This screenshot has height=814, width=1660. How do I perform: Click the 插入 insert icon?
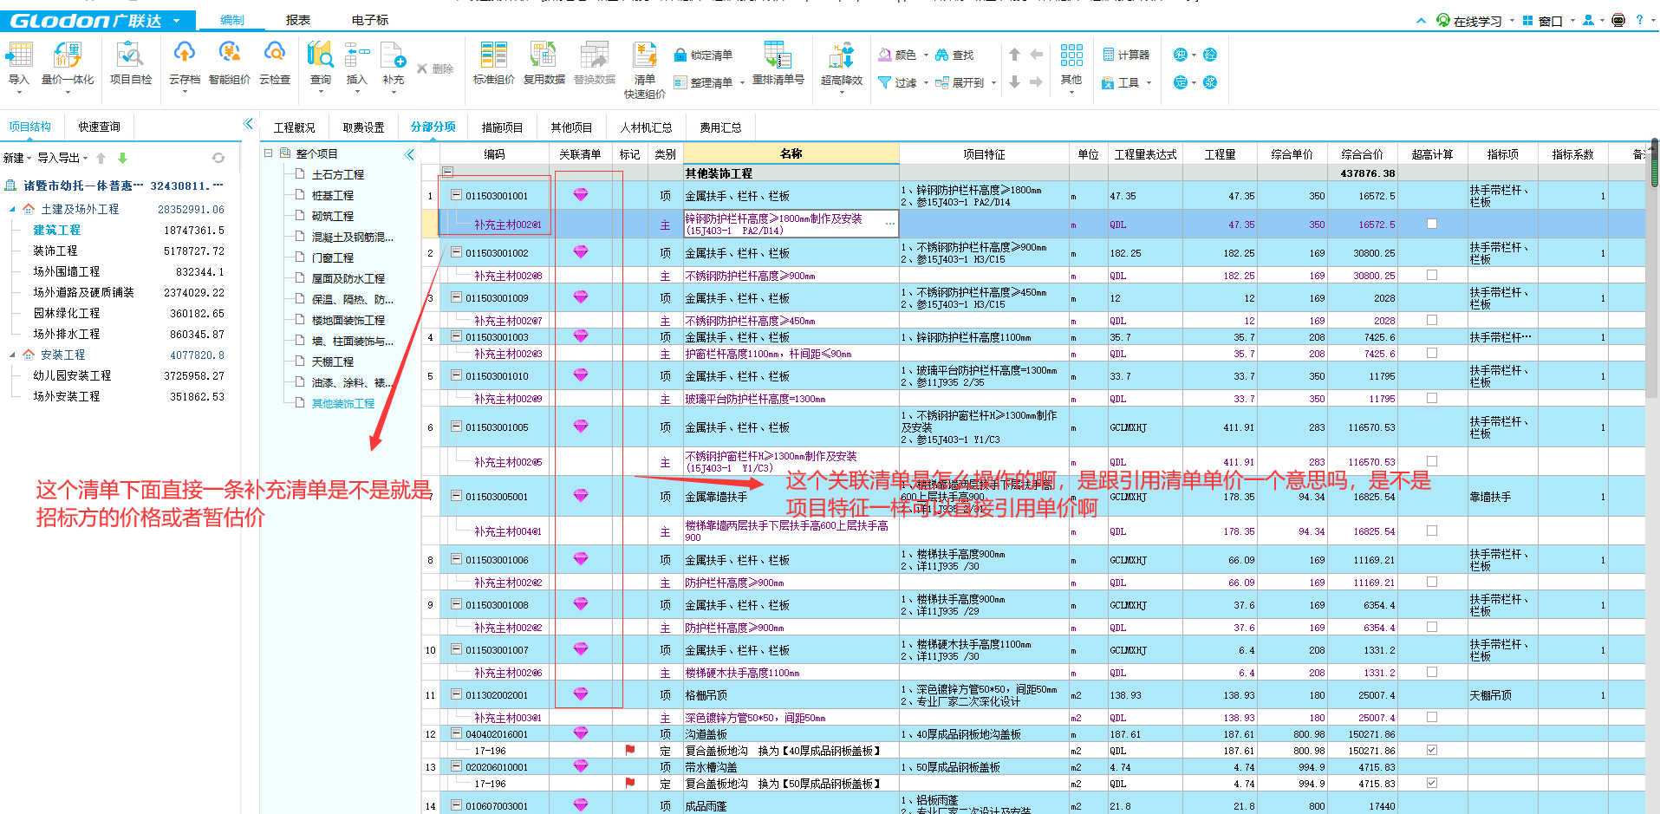point(356,55)
